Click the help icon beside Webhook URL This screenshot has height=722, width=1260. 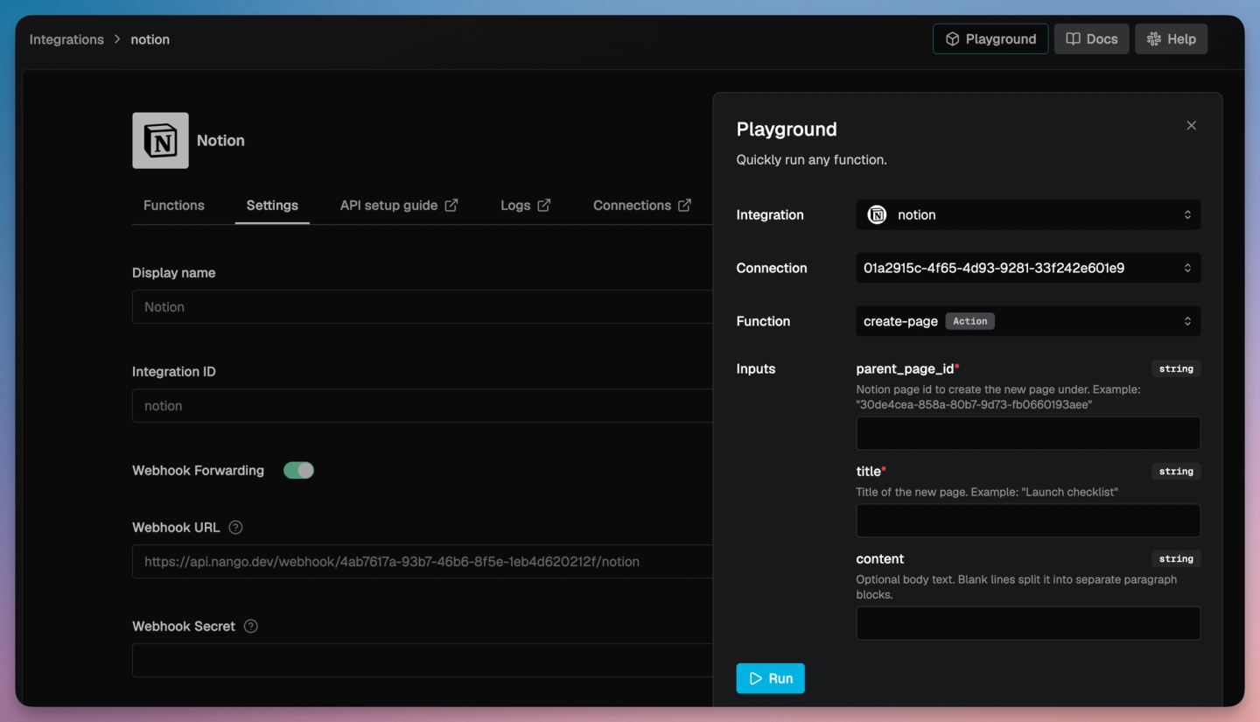click(x=235, y=528)
